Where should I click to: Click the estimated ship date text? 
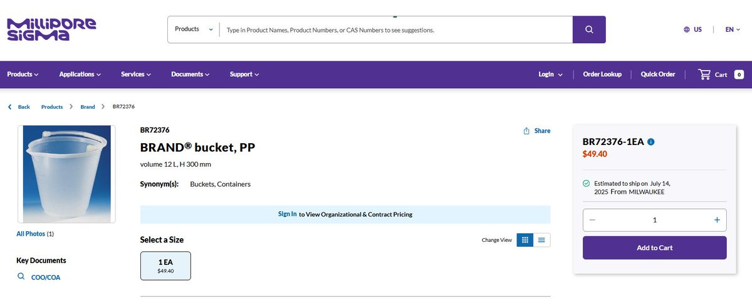[x=632, y=187]
